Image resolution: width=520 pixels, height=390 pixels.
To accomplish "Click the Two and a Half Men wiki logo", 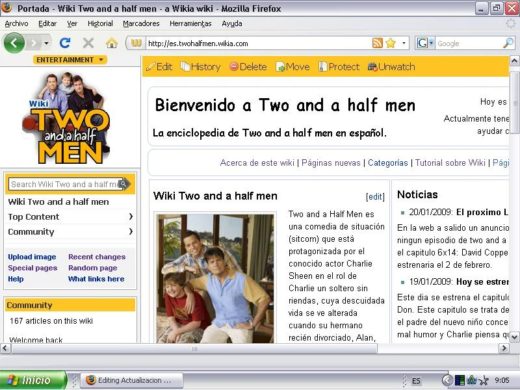I will click(66, 118).
